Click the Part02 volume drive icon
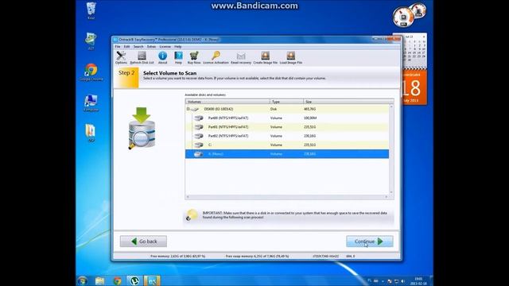 coord(198,136)
